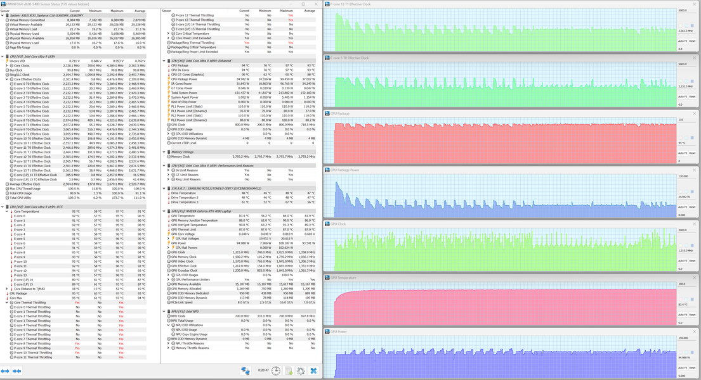Close sensor status with the blue X icon
This screenshot has width=701, height=380.
[313, 370]
